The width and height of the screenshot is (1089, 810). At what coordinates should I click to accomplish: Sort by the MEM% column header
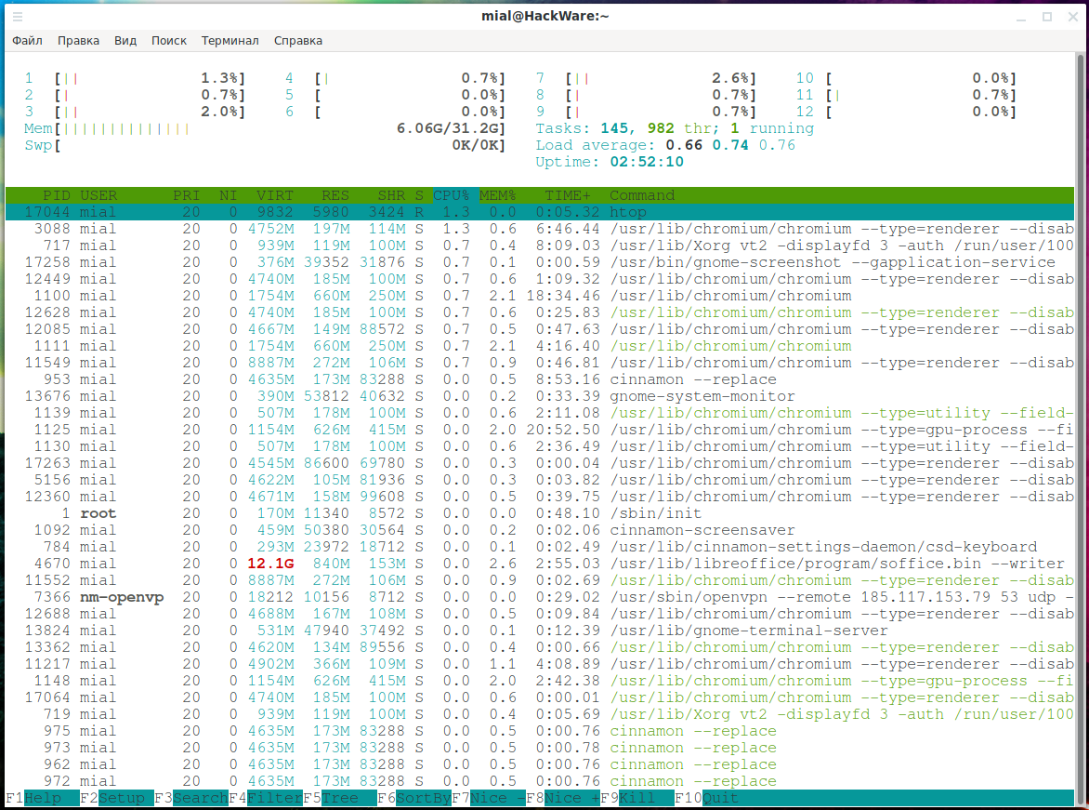coord(497,195)
